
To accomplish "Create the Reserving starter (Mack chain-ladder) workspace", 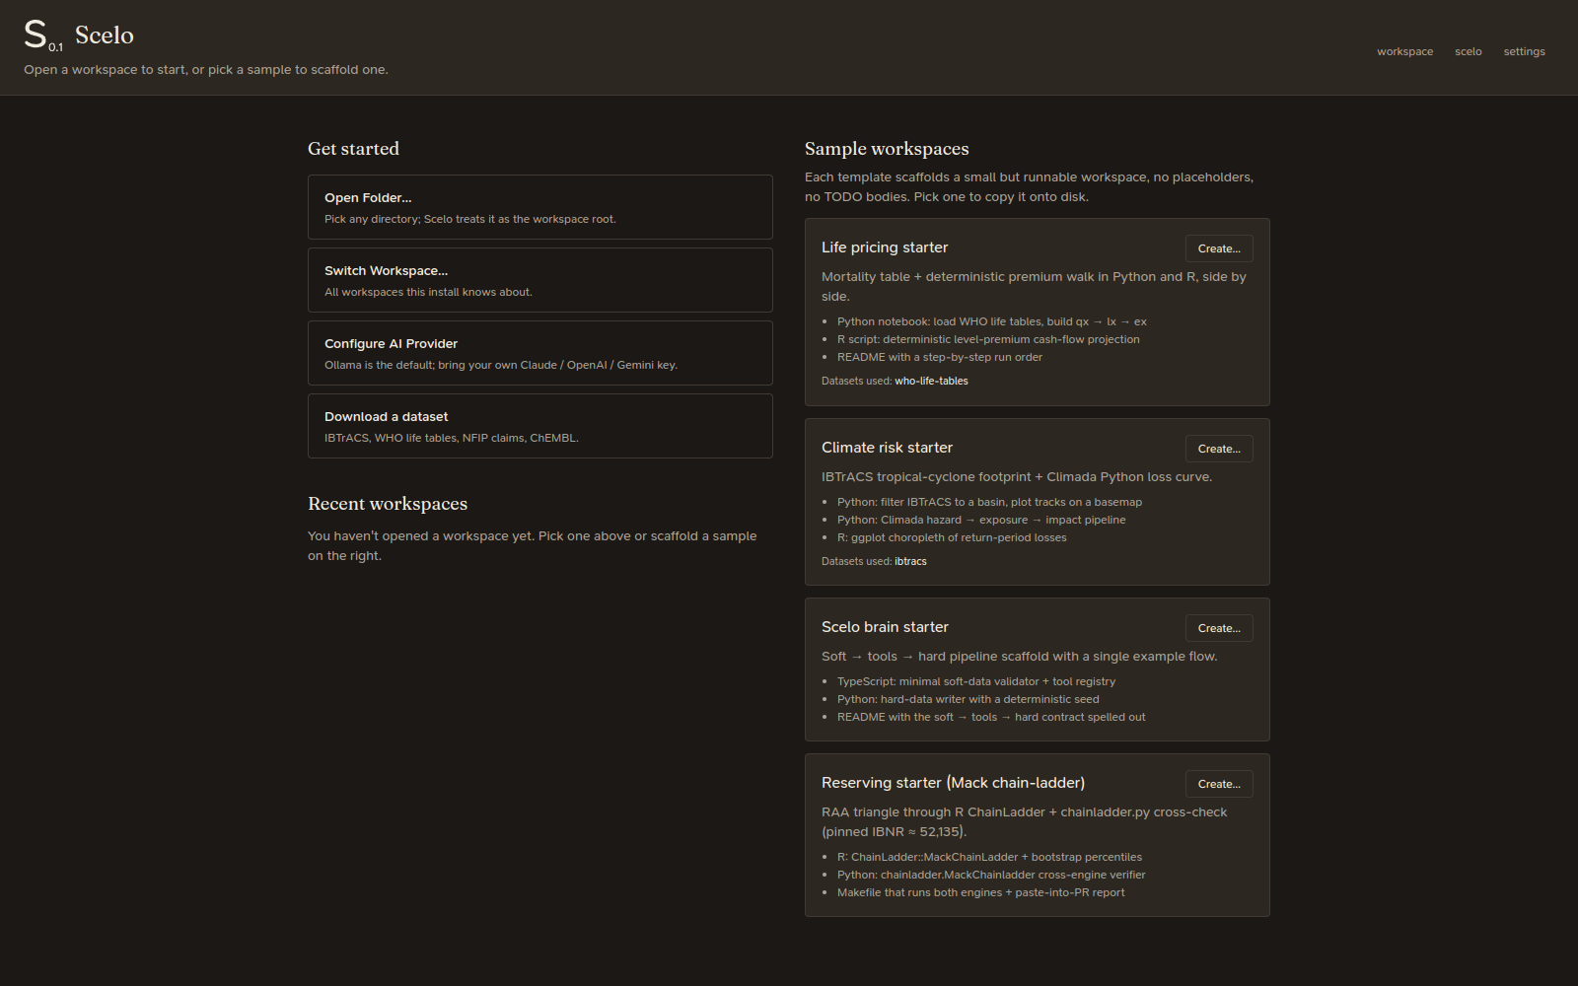I will [x=1219, y=784].
